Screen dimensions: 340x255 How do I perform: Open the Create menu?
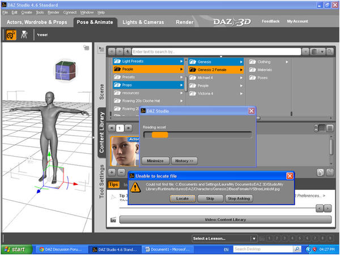tap(27, 12)
